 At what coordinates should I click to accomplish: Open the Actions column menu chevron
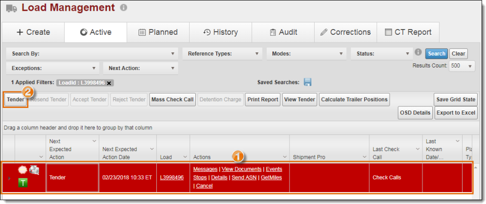284,157
